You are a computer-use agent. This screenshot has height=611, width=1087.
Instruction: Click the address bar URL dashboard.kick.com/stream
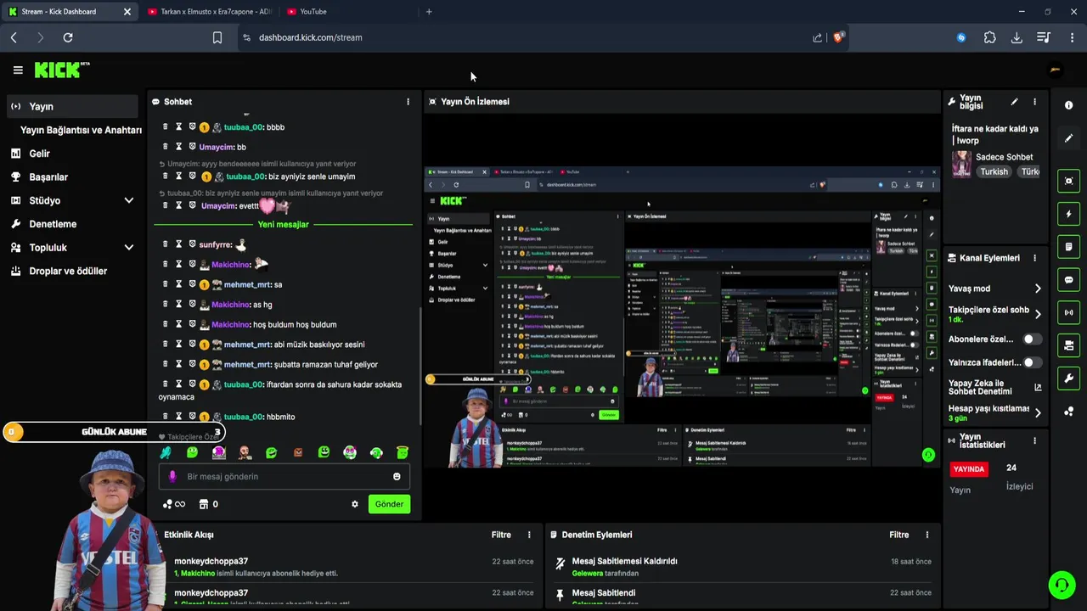[x=310, y=37]
